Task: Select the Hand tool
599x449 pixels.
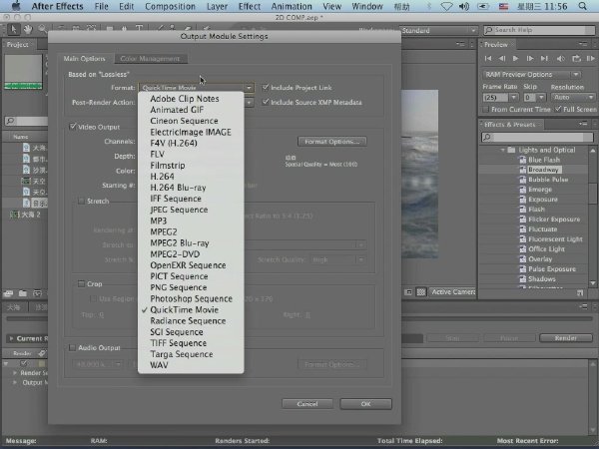Action: (x=28, y=29)
